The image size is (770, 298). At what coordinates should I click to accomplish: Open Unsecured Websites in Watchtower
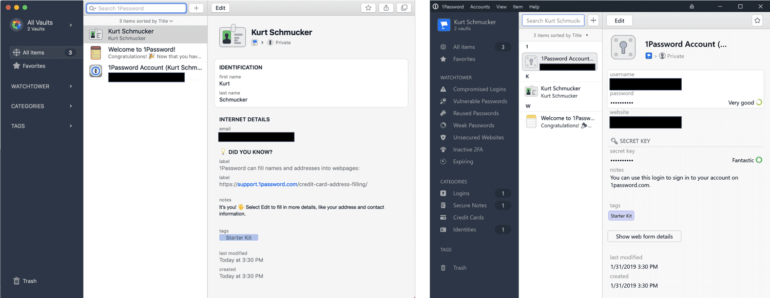click(472, 138)
